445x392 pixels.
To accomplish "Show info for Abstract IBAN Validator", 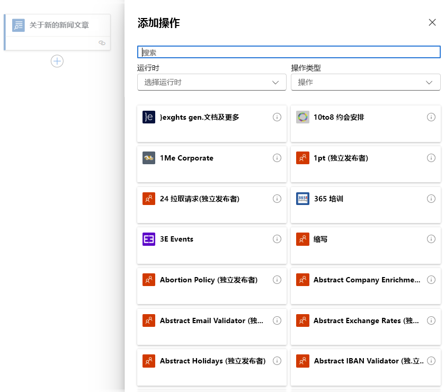I will [x=431, y=361].
